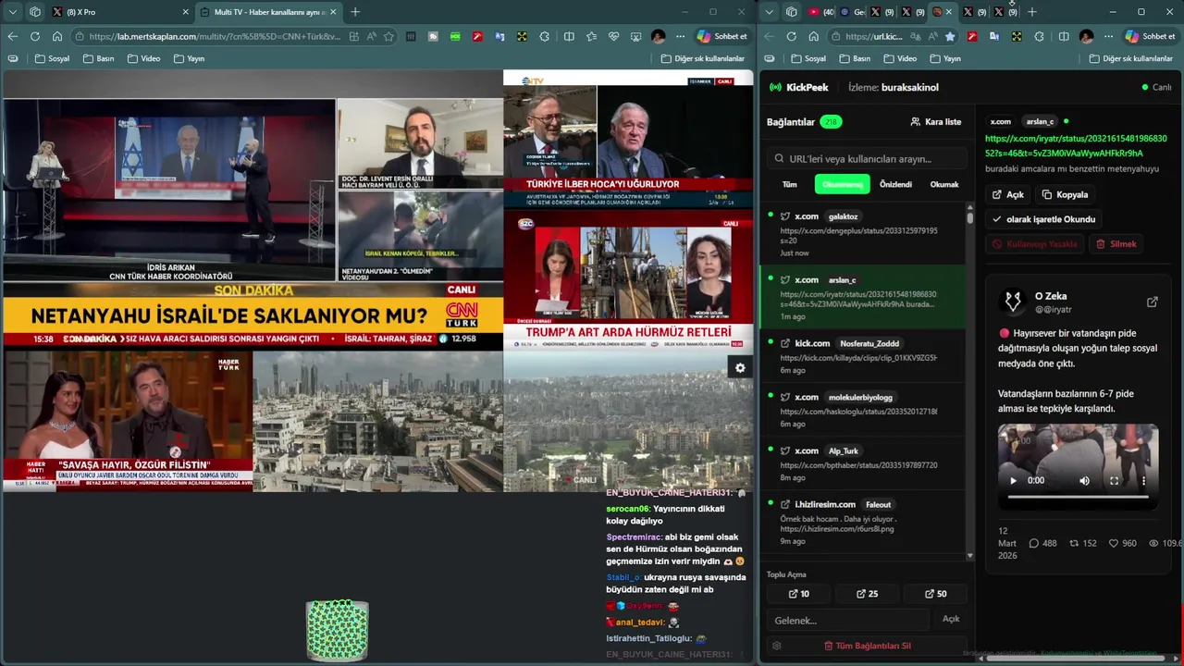Make the tweet video fullscreen

[x=1114, y=480]
